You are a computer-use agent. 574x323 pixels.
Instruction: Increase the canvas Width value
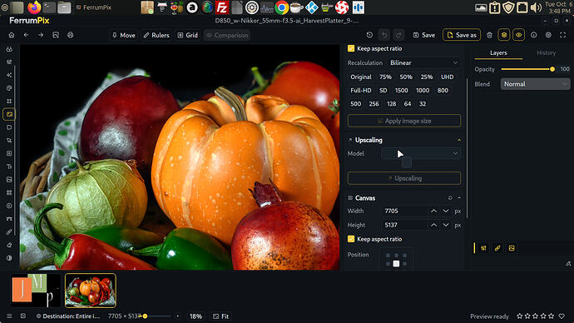pyautogui.click(x=433, y=211)
